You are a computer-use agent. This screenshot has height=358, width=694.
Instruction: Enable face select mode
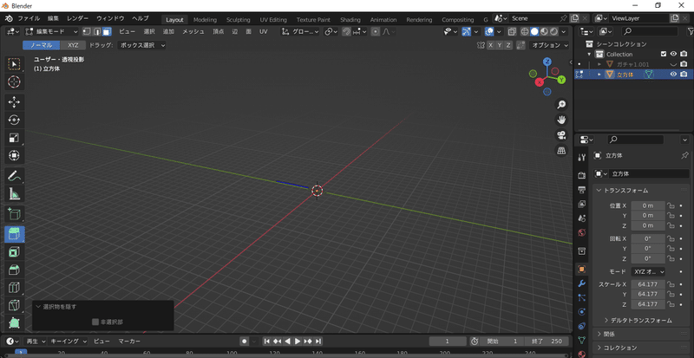click(107, 31)
